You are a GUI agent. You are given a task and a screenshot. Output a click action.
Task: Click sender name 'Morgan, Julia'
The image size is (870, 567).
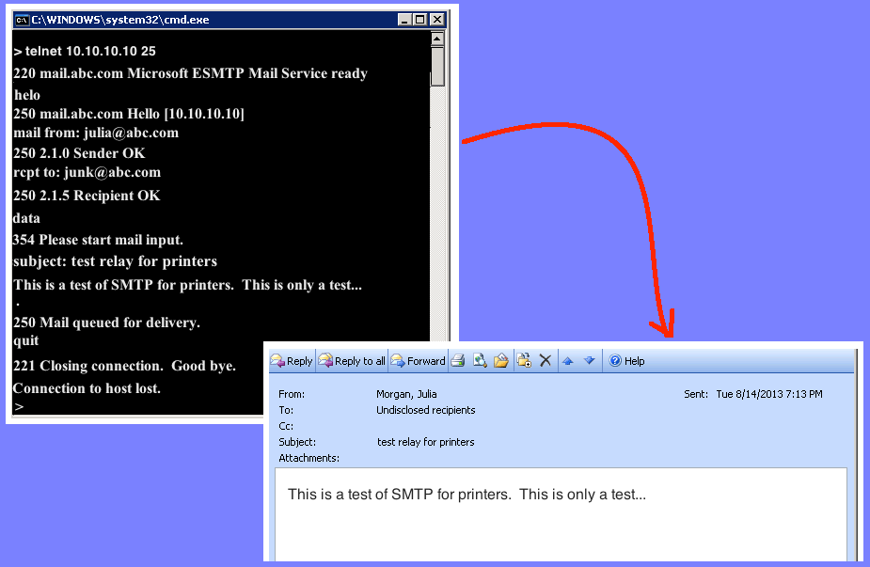pos(406,394)
